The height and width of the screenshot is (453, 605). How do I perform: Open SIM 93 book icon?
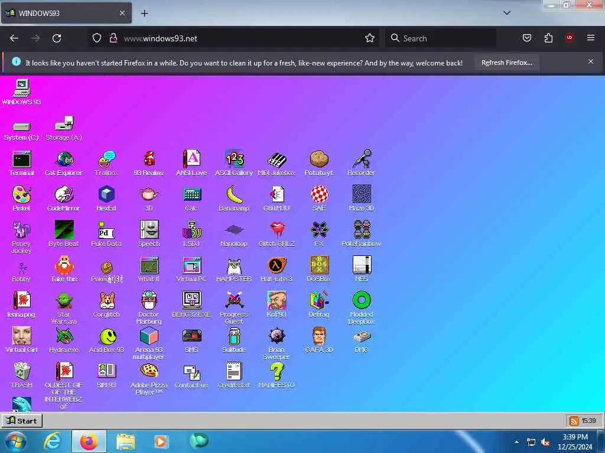click(106, 375)
